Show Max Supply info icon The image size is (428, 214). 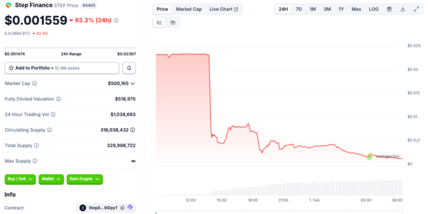[x=35, y=161]
